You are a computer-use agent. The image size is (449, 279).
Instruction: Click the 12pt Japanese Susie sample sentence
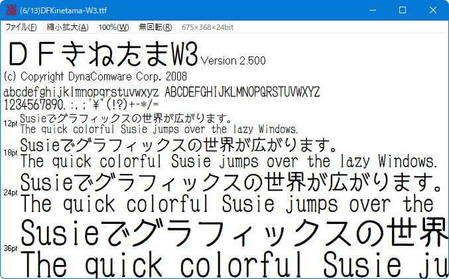[126, 118]
